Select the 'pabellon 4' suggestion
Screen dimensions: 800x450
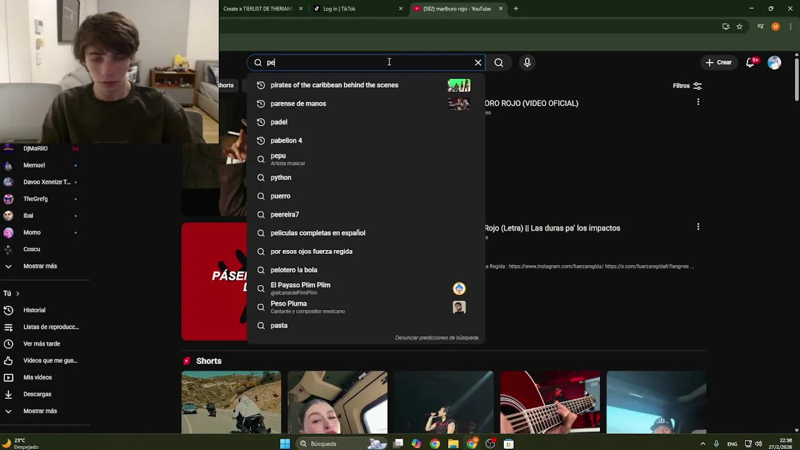pos(366,141)
